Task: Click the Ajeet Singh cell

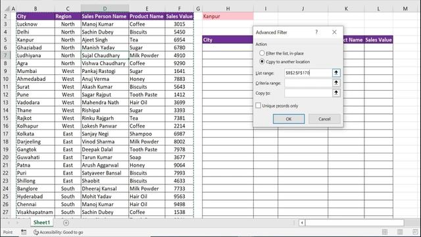Action: (105, 39)
